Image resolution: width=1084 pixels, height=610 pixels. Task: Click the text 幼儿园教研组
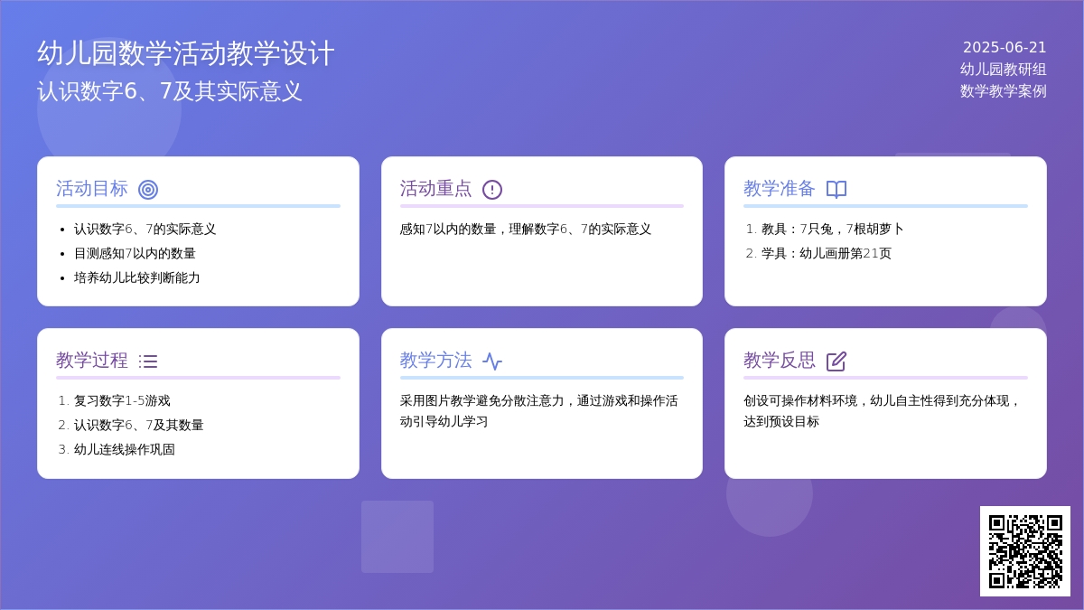coord(1004,69)
